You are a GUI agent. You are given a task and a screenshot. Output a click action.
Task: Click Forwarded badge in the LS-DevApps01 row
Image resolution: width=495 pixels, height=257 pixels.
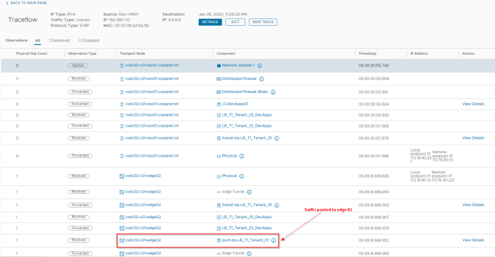pyautogui.click(x=80, y=104)
